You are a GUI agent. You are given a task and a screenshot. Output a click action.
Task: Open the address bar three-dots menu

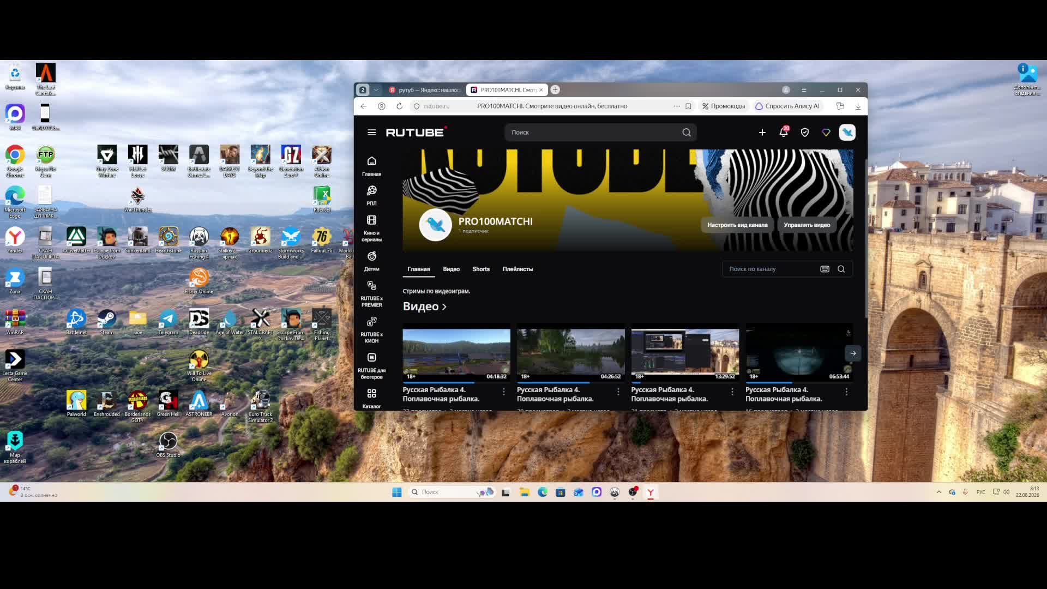point(677,106)
